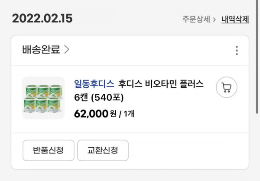View the green cans product thumbnail
The image size is (260, 181).
coord(43,98)
